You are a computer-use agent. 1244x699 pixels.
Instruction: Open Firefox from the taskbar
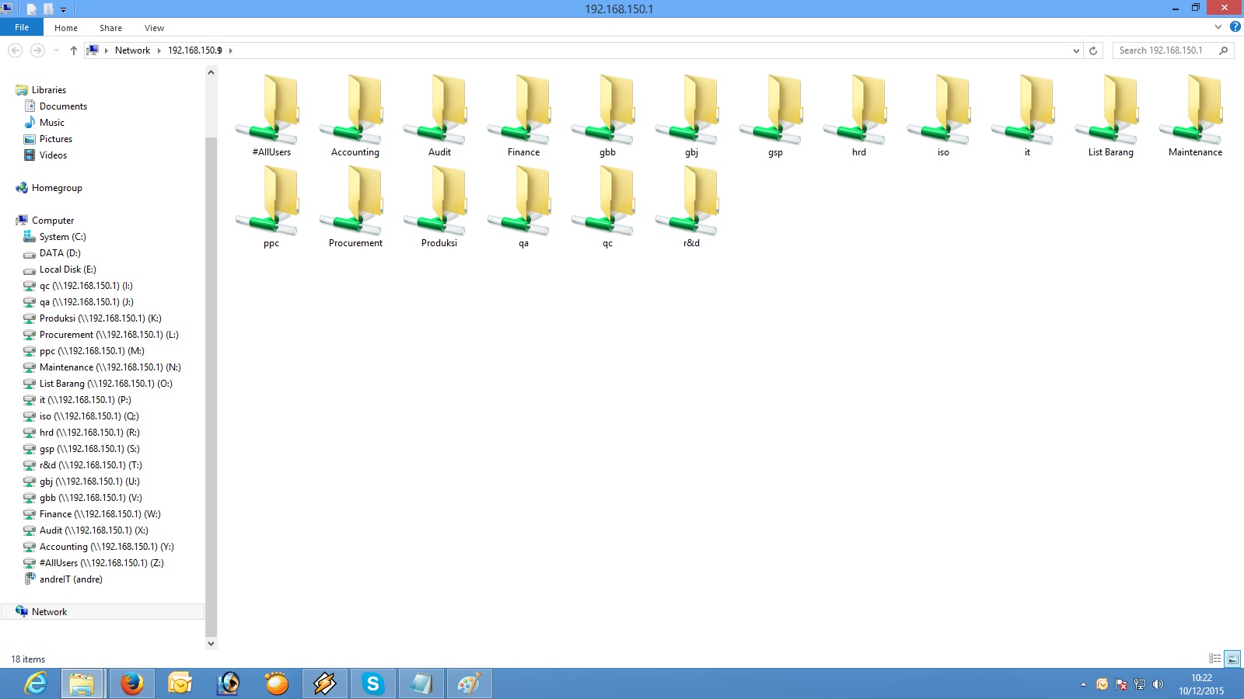point(131,683)
